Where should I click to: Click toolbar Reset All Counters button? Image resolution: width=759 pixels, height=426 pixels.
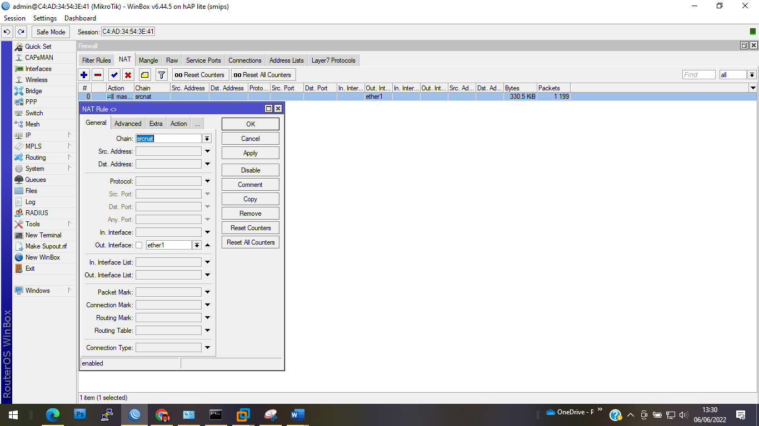click(x=263, y=75)
